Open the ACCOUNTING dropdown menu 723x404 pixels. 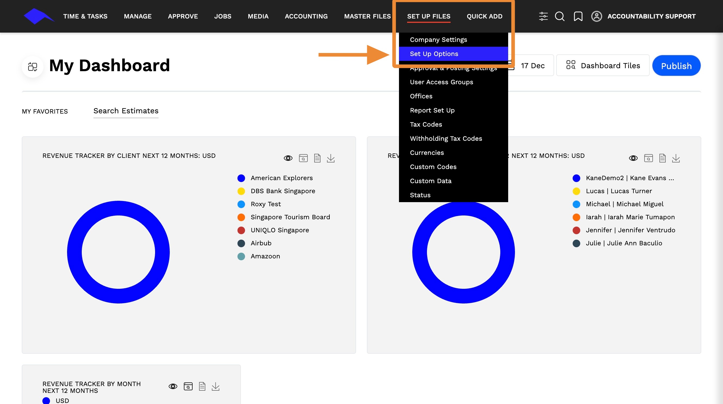click(306, 16)
